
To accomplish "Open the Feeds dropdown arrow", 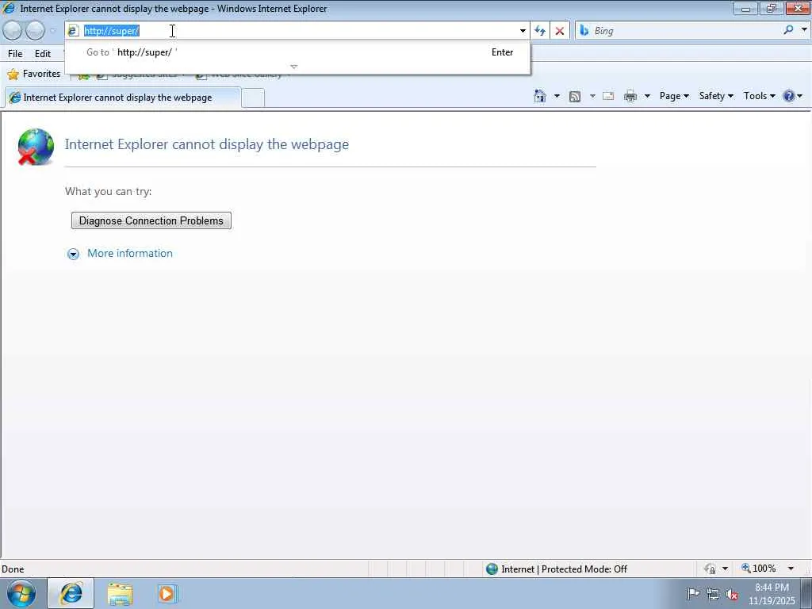I will tap(592, 96).
